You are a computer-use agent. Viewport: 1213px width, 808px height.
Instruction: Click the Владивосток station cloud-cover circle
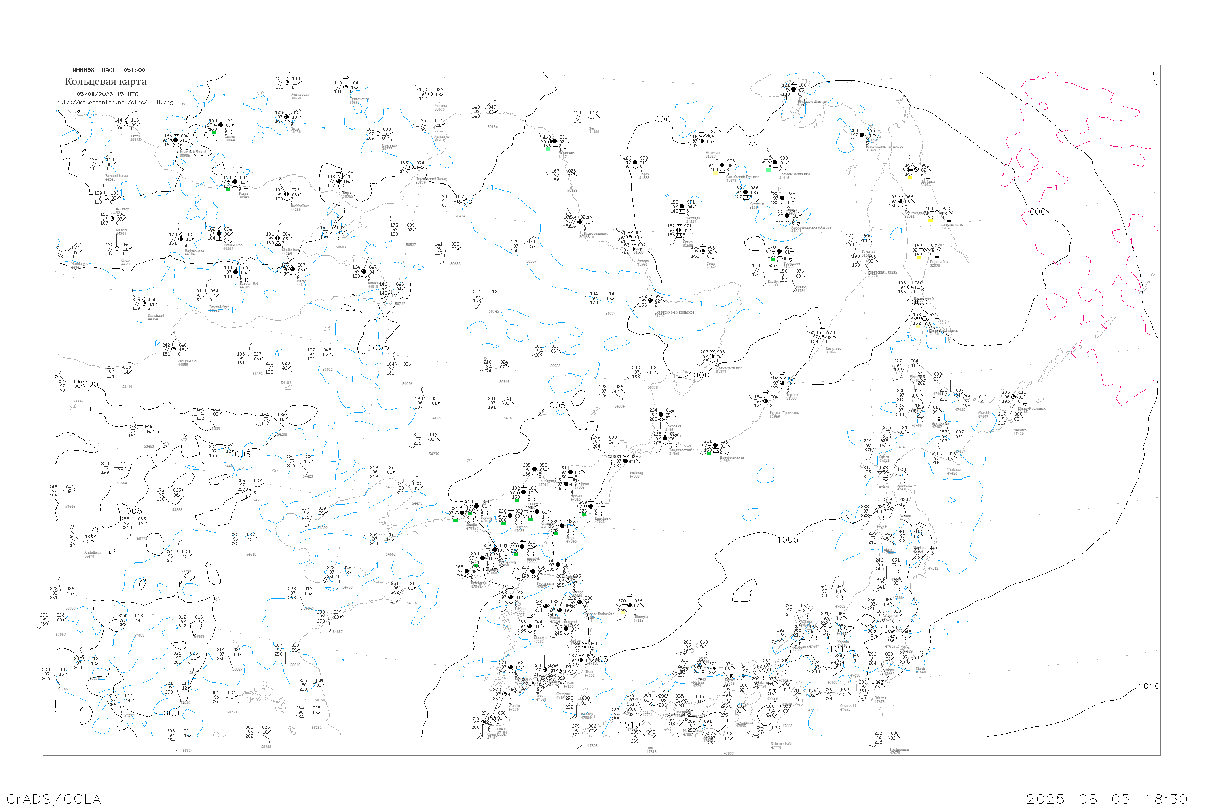point(665,438)
